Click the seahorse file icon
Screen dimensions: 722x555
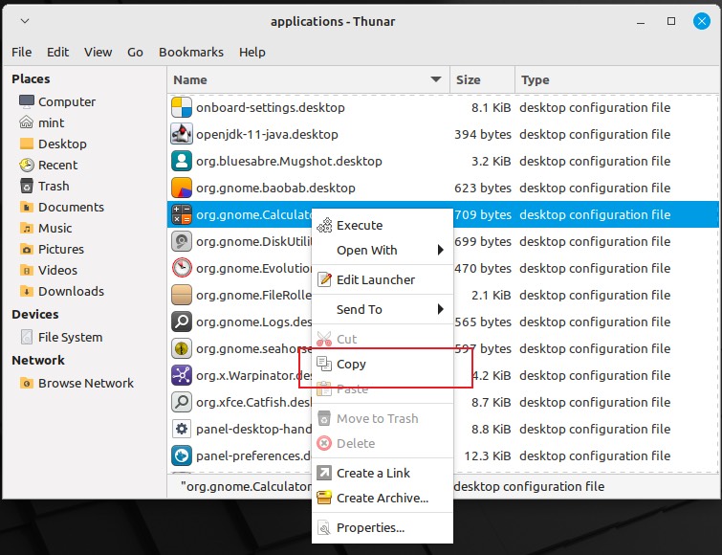(x=182, y=348)
